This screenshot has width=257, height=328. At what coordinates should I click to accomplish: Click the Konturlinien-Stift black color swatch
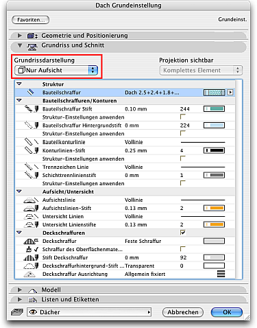point(214,150)
